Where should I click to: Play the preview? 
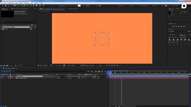(x=179, y=26)
